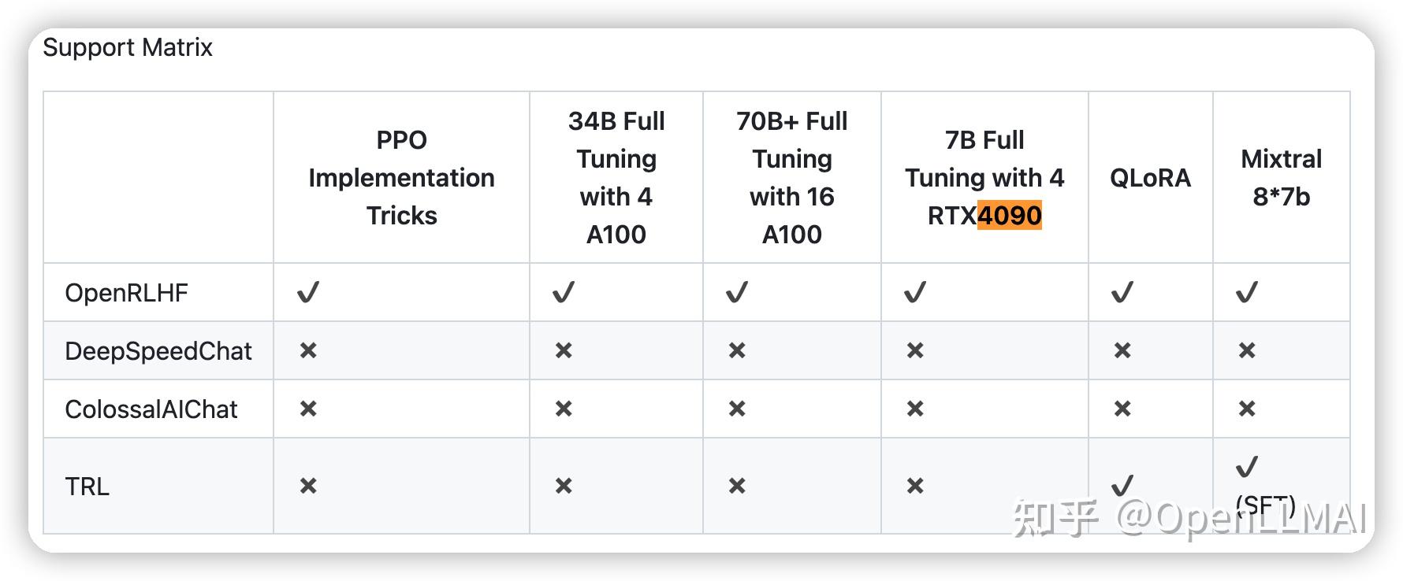
Task: Click the highlighted 4090 text
Action: coord(1010,215)
